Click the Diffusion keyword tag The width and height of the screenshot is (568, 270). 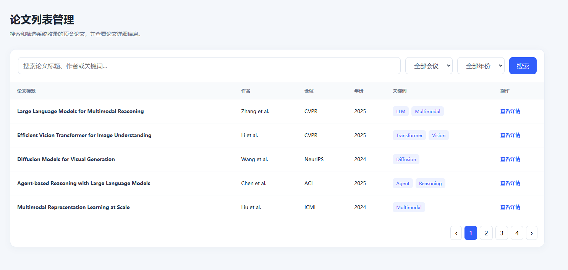point(406,159)
